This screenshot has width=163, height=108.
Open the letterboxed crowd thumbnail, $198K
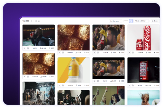[109, 68]
